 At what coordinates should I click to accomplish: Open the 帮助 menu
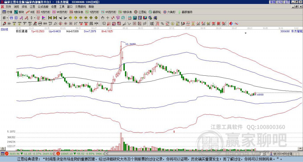coord(91,7)
